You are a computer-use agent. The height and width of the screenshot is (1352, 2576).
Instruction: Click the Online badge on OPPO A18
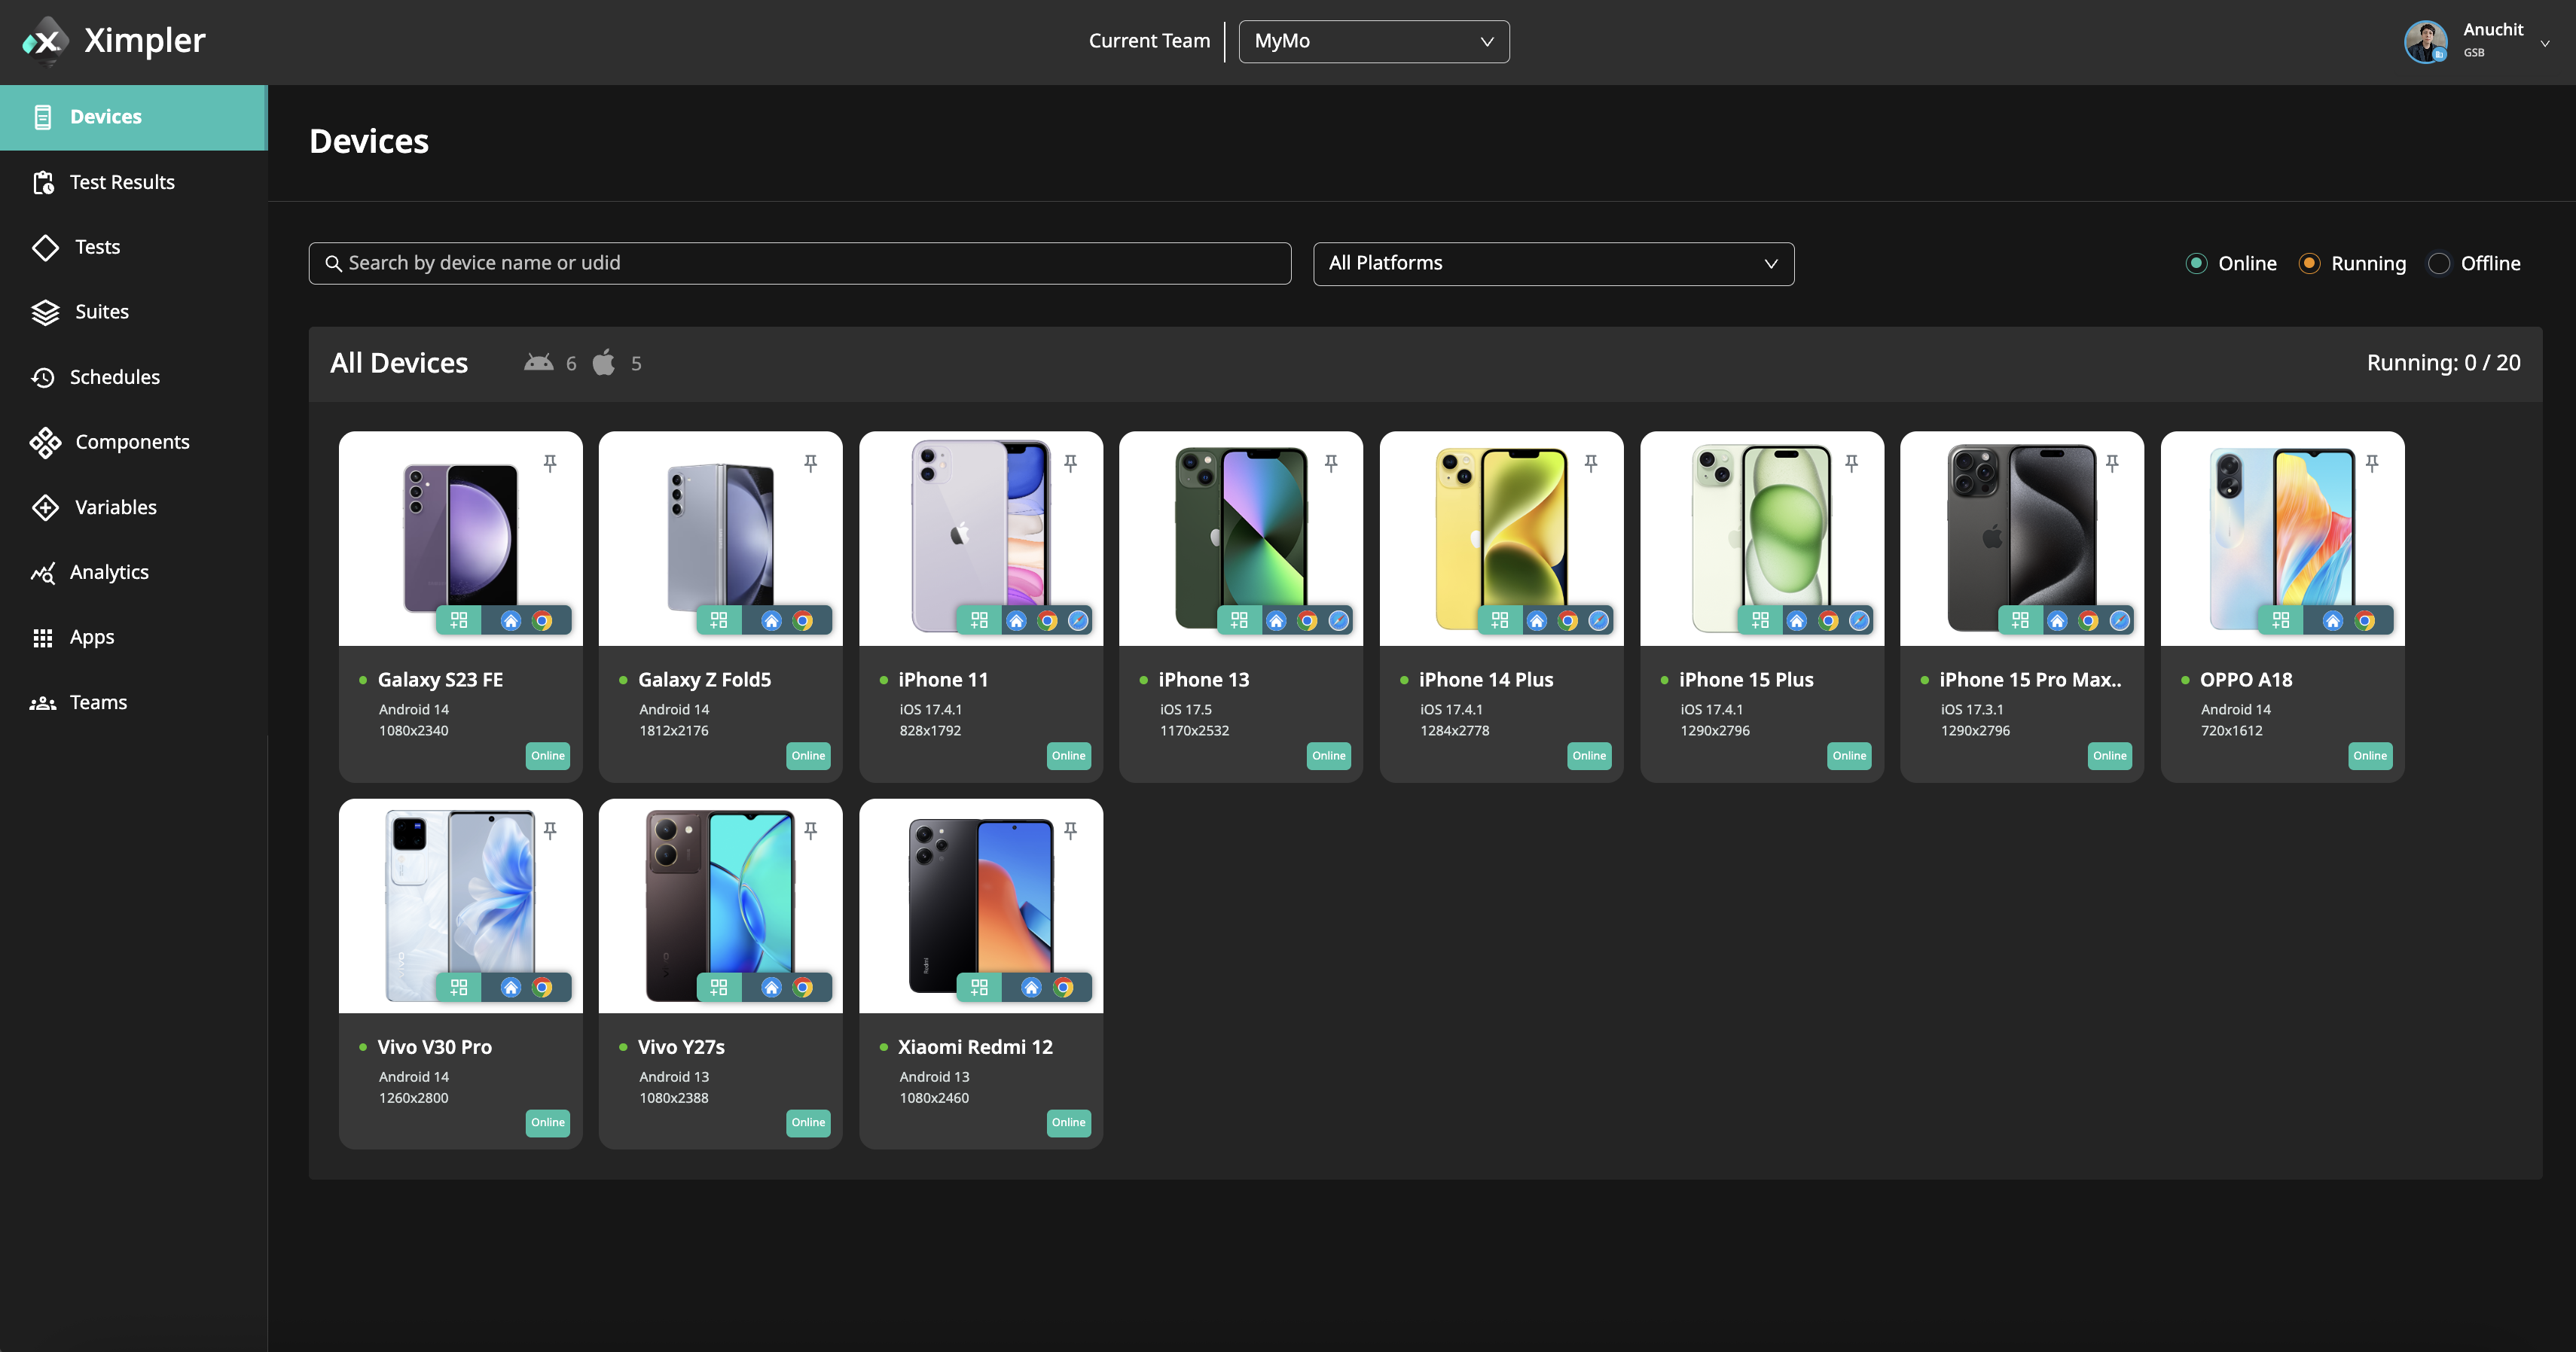(x=2370, y=756)
